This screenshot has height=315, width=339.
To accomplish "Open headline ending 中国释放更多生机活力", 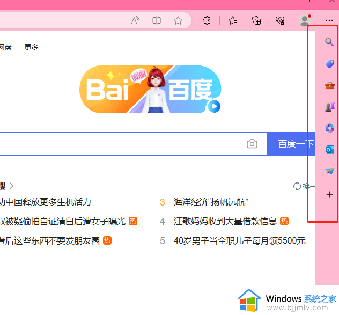I will (46, 202).
